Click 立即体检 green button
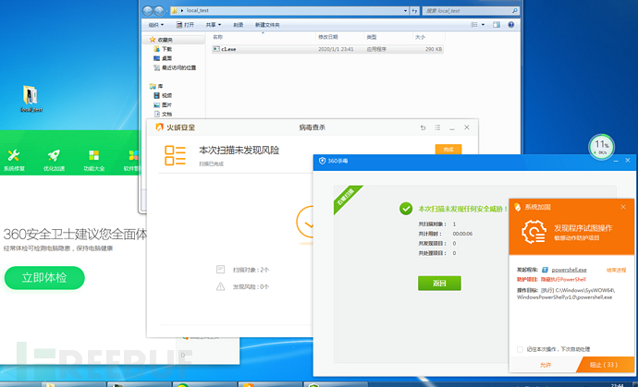 (44, 278)
